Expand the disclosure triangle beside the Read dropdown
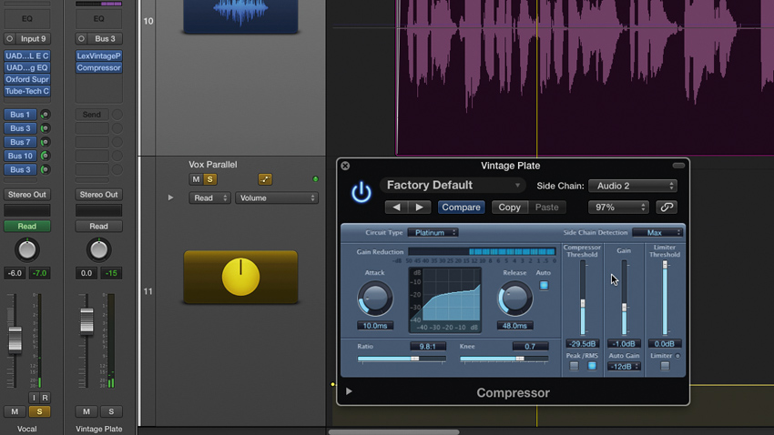Screen dimensions: 774x435 (171, 197)
